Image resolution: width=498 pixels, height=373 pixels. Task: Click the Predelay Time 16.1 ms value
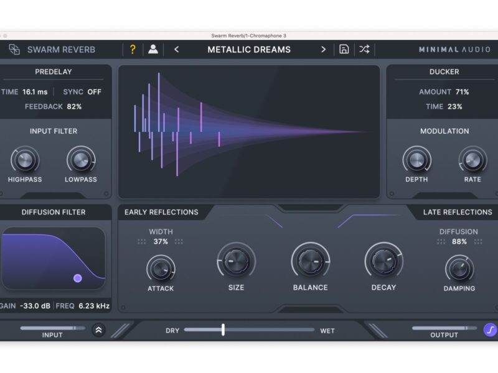[x=35, y=92]
